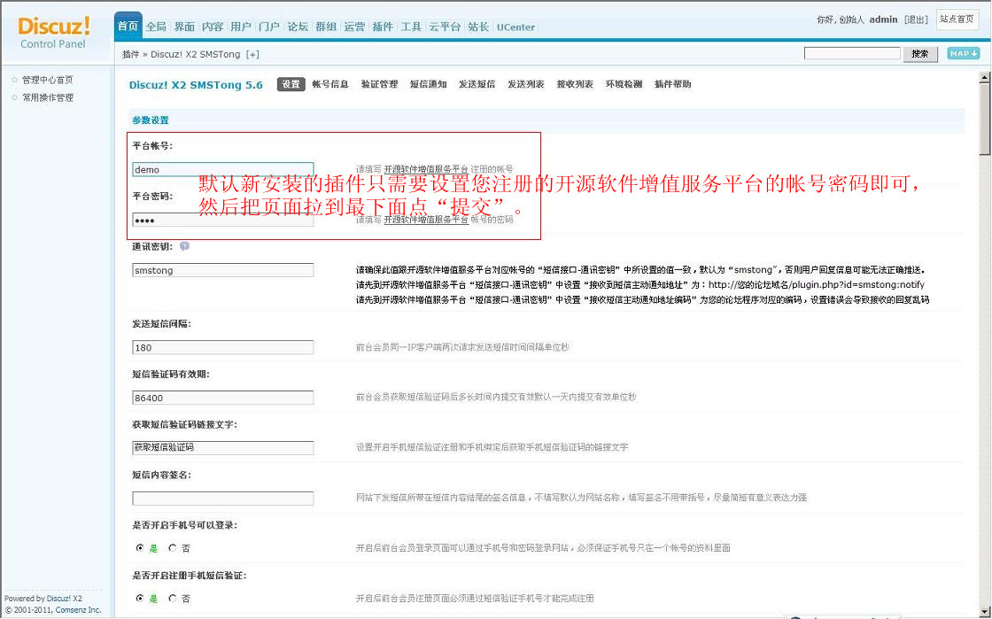Go to the 站长 navigation menu
Image resolution: width=992 pixels, height=619 pixels.
coord(478,27)
